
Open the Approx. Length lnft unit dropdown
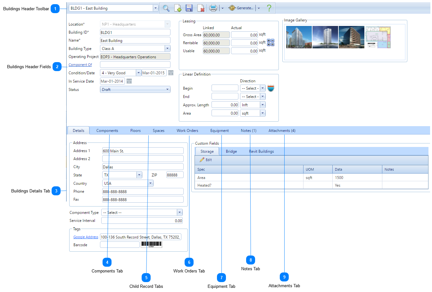pyautogui.click(x=262, y=105)
